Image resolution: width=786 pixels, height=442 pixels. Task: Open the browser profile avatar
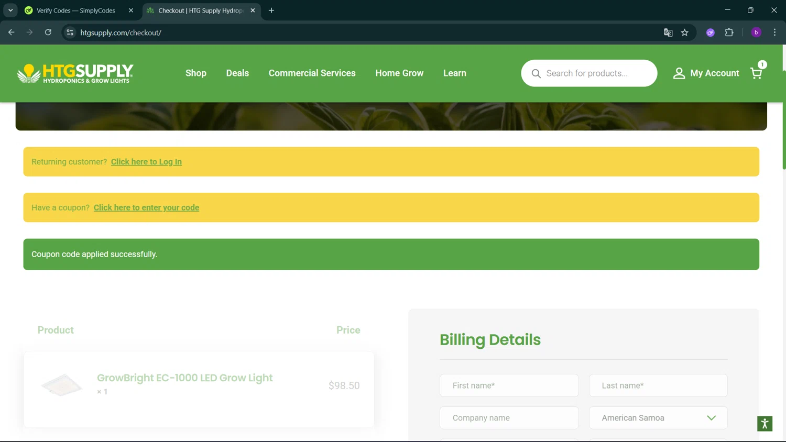pyautogui.click(x=756, y=32)
